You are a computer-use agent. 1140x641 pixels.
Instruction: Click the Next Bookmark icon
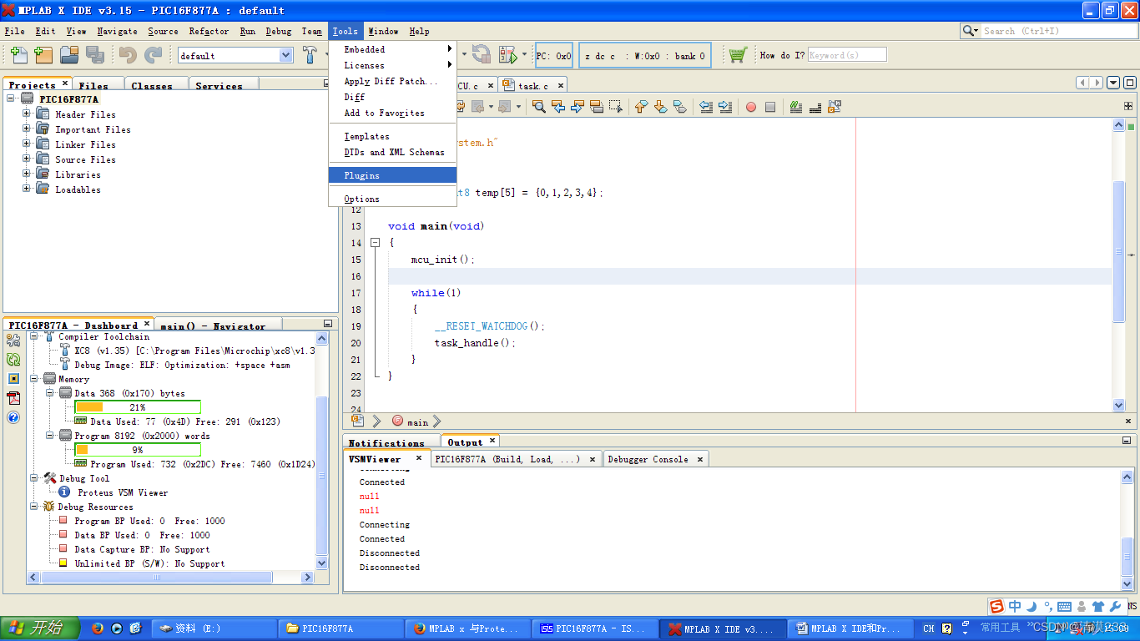(661, 106)
